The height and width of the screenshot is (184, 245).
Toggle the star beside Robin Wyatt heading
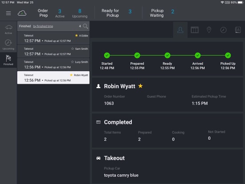tap(140, 86)
